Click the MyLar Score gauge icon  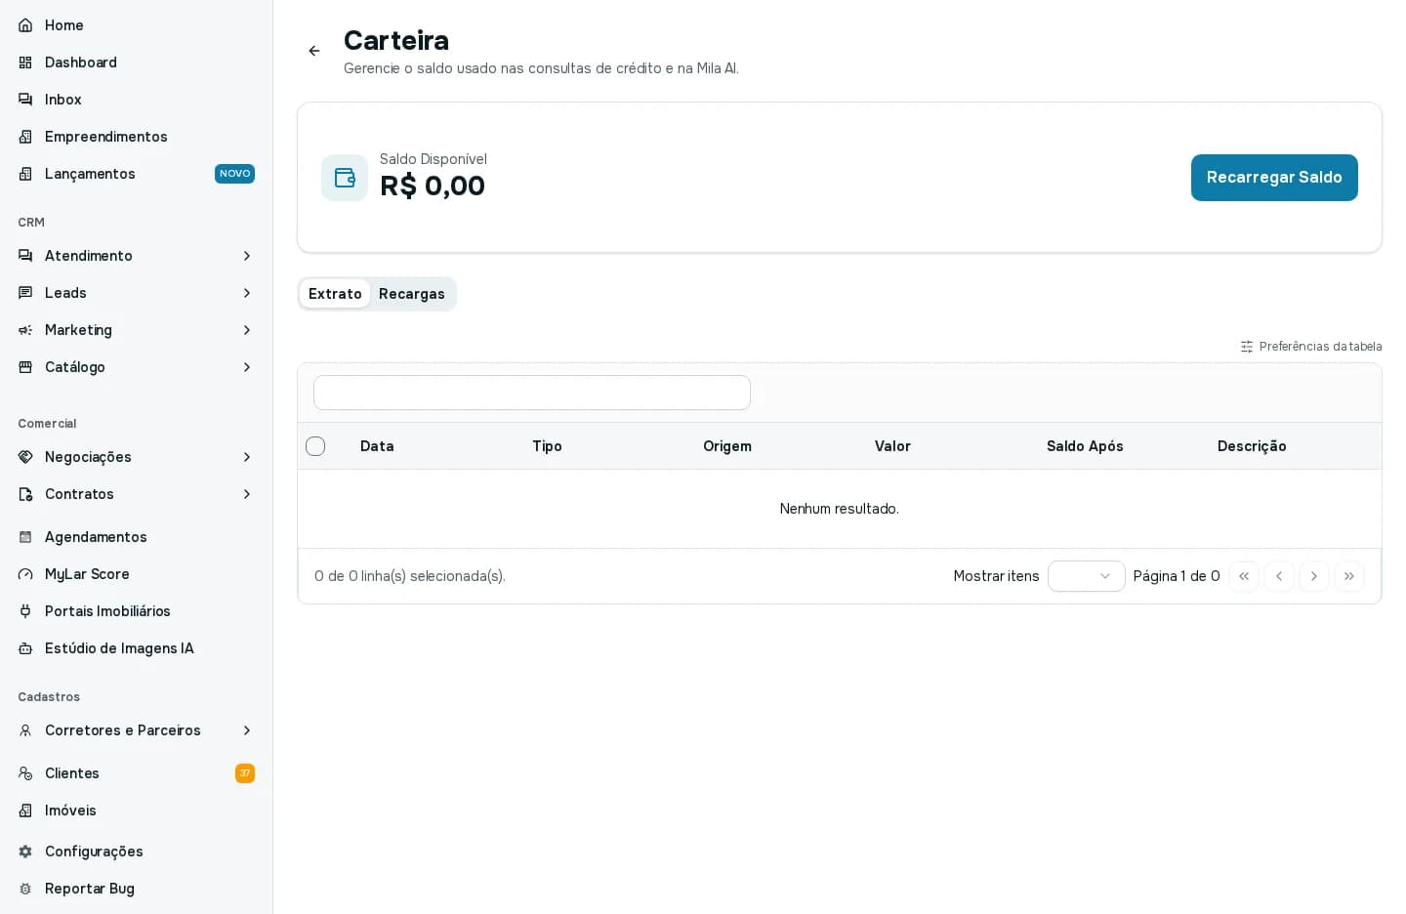(x=25, y=574)
